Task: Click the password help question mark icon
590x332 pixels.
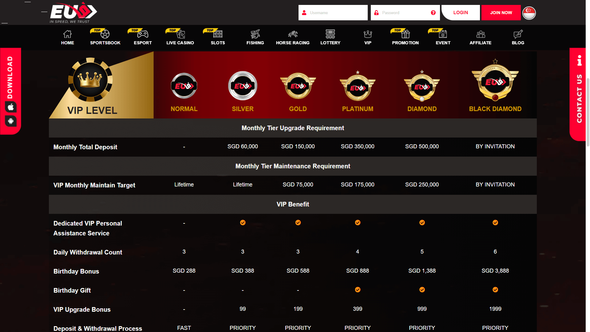Action: coord(433,13)
